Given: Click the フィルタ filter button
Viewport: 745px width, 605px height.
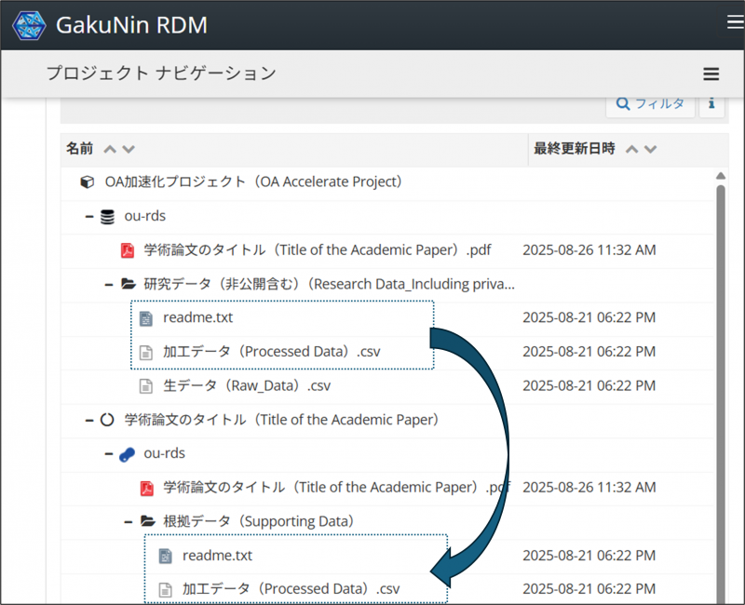Looking at the screenshot, I should [650, 103].
